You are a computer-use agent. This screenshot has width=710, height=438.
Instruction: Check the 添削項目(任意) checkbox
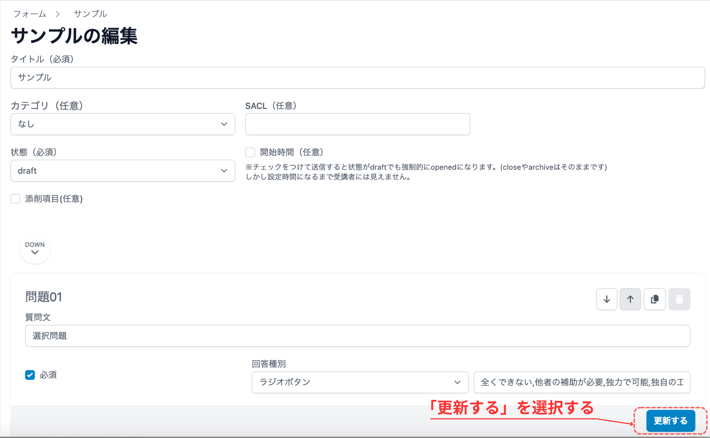point(15,199)
